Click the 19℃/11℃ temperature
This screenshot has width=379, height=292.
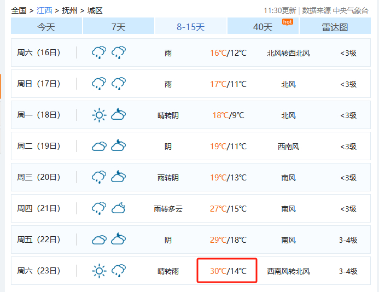coord(228,146)
